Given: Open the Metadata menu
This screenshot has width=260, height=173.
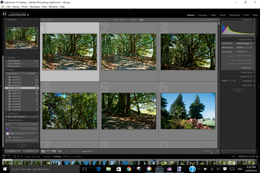Looking at the screenshot, I should pyautogui.click(x=35, y=7).
